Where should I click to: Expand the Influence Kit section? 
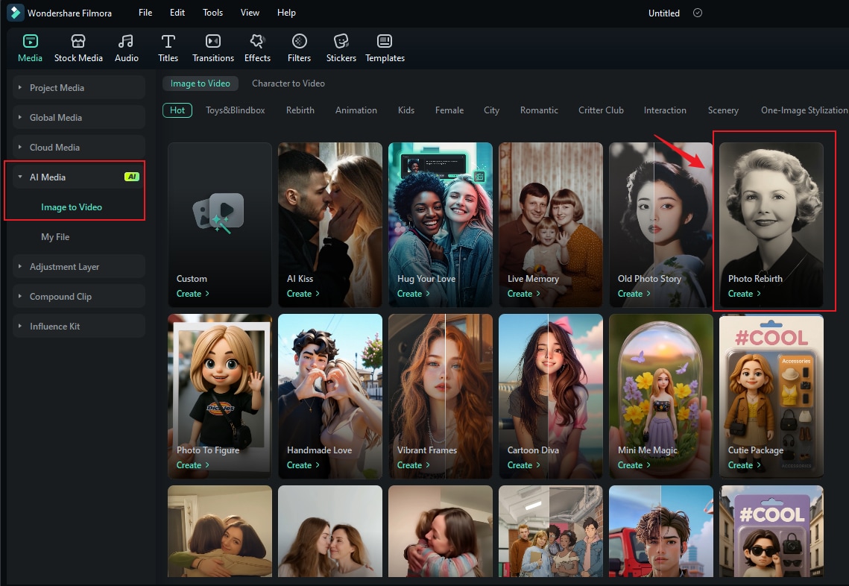pyautogui.click(x=20, y=326)
